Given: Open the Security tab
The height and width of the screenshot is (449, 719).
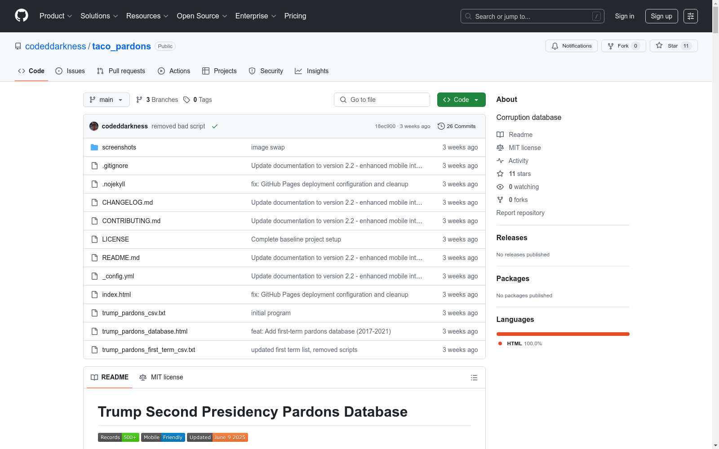Looking at the screenshot, I should [x=266, y=71].
